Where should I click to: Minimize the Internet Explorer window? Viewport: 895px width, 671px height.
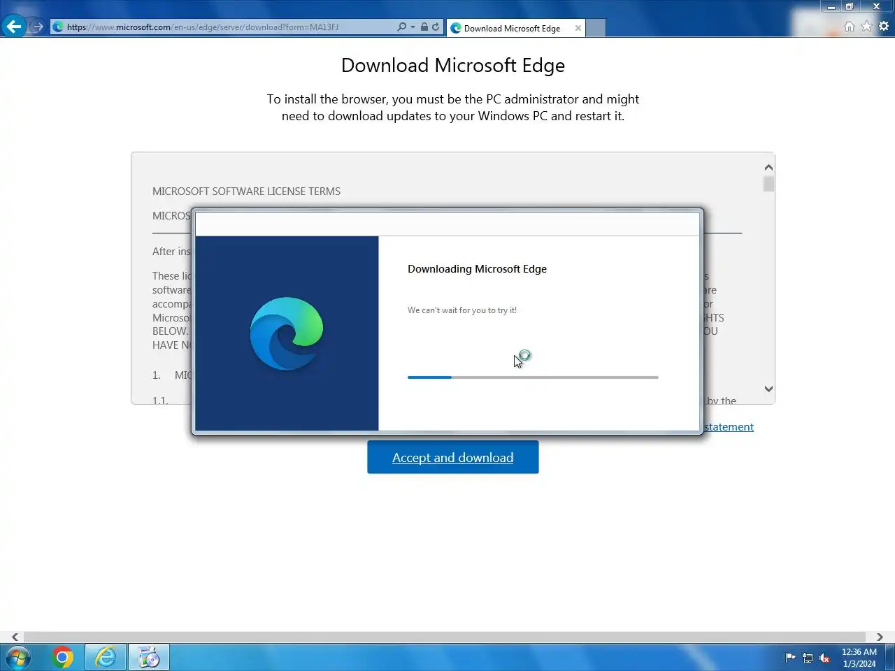tap(831, 7)
